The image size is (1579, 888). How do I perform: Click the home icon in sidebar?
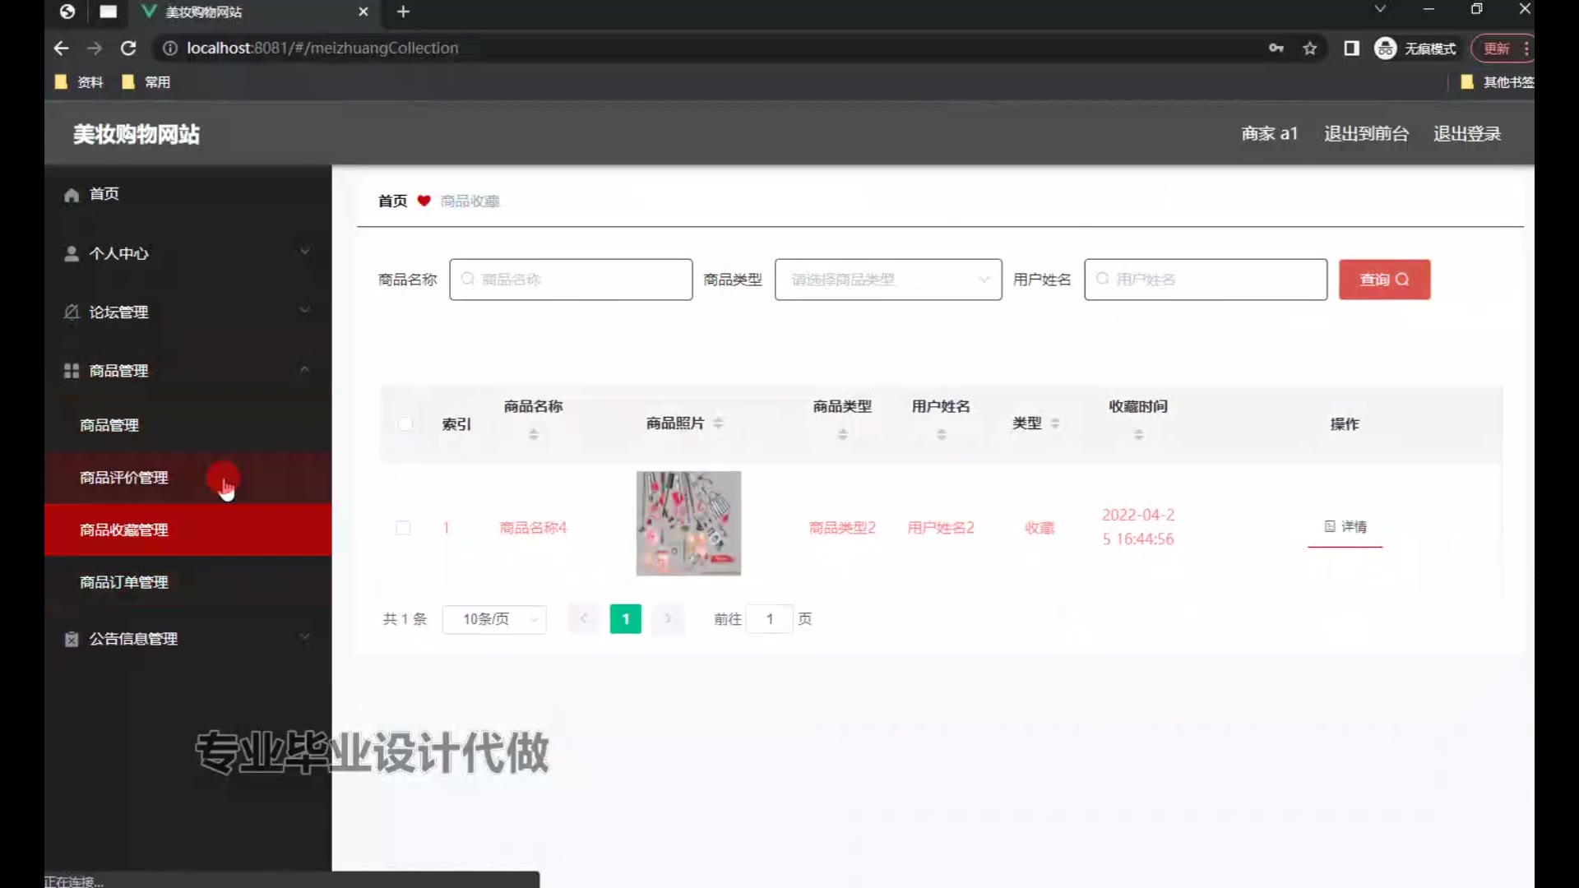point(72,195)
